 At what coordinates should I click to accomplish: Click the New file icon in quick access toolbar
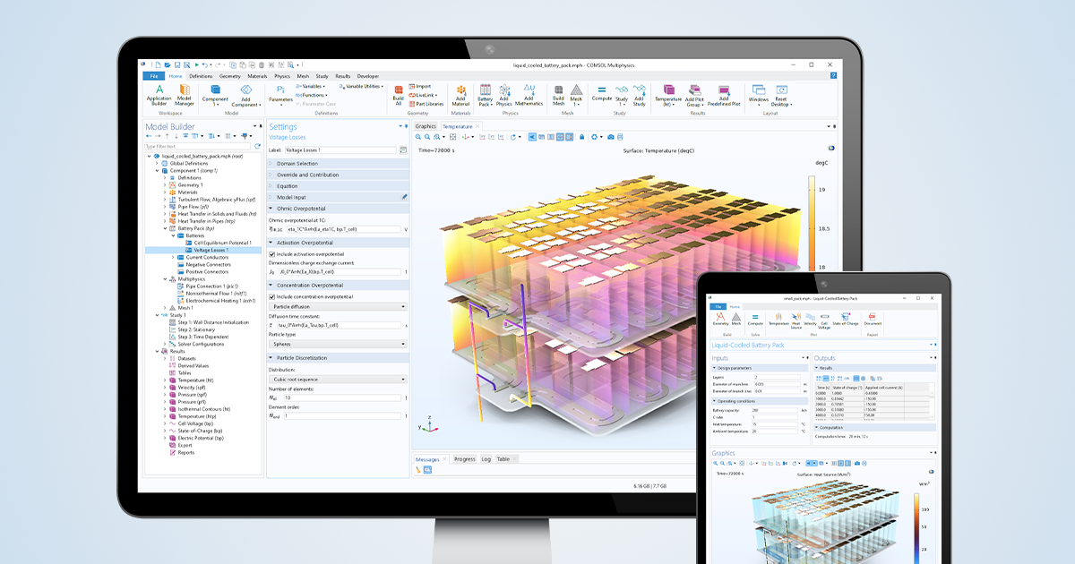pos(157,64)
